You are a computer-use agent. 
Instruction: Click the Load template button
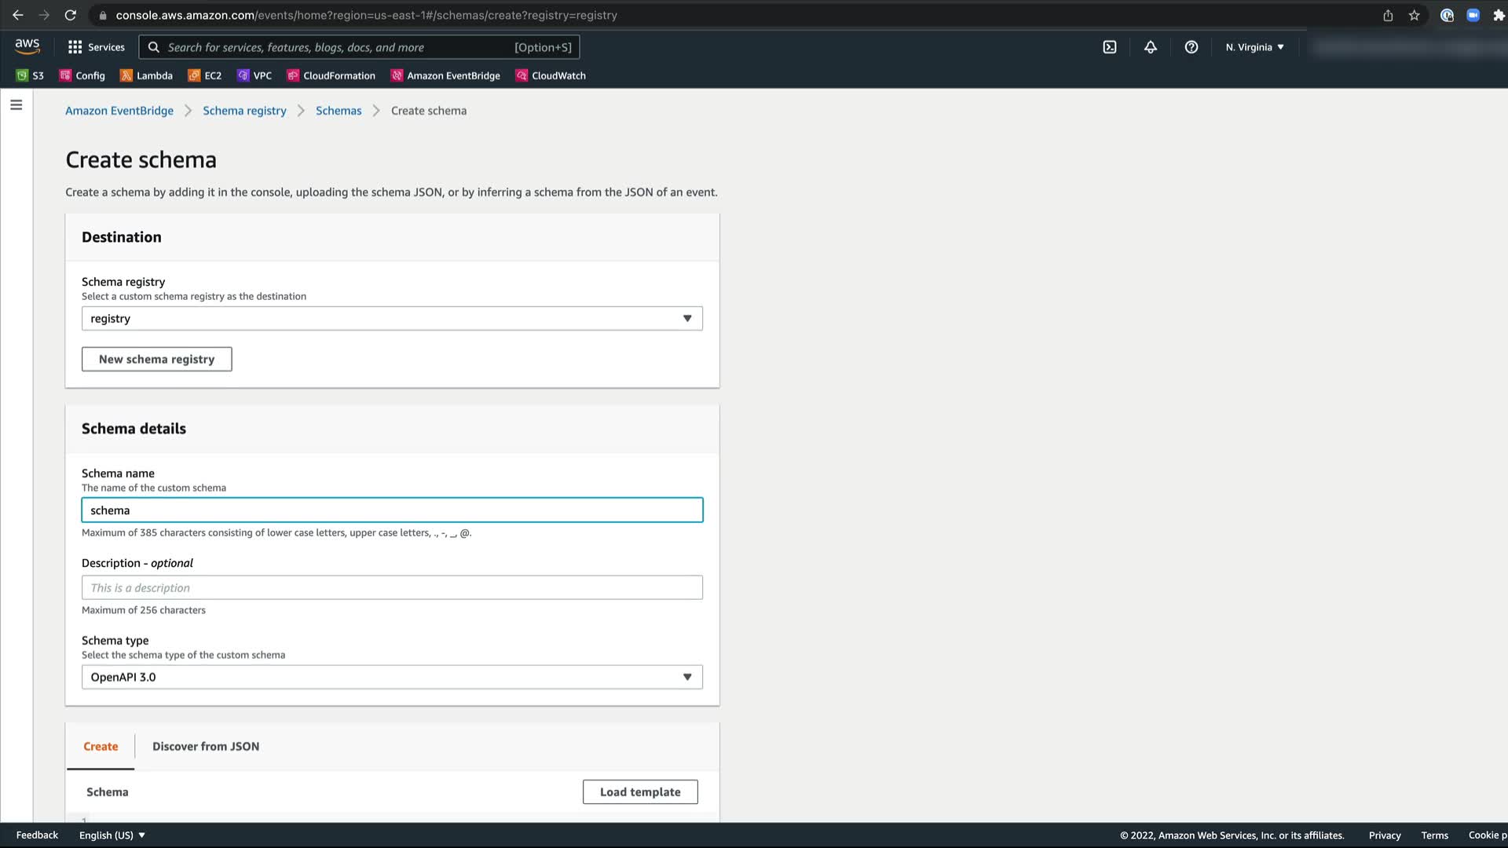(x=639, y=791)
